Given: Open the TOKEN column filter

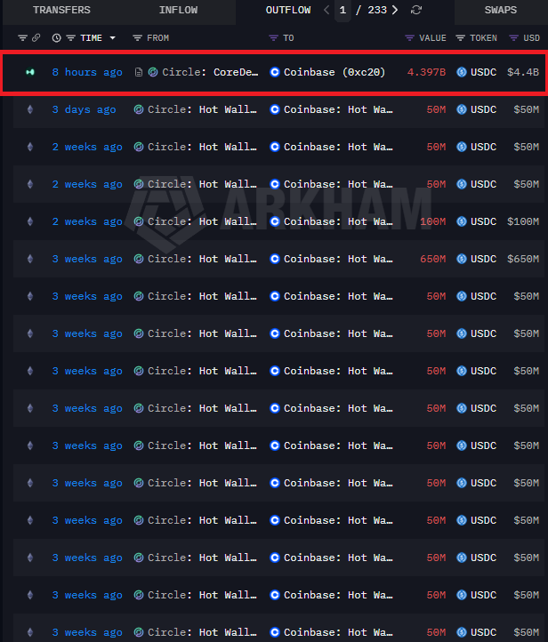Looking at the screenshot, I should coord(460,38).
